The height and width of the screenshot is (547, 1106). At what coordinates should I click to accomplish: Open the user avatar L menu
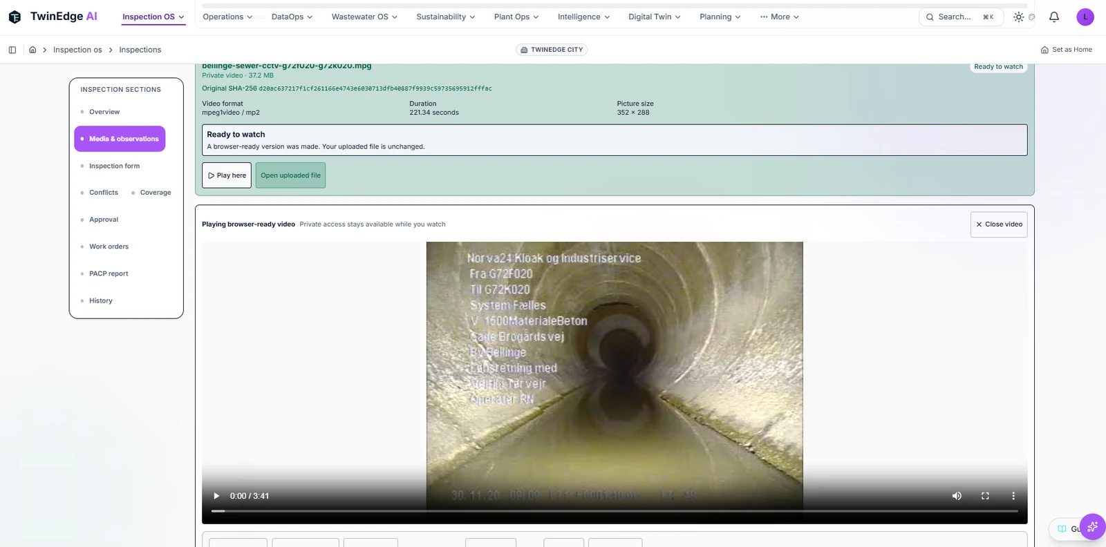click(x=1085, y=17)
